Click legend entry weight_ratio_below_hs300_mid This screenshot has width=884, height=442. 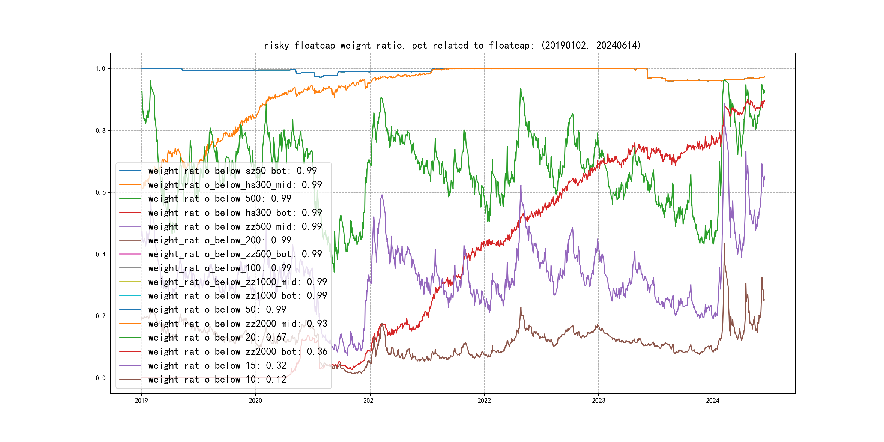(x=235, y=185)
